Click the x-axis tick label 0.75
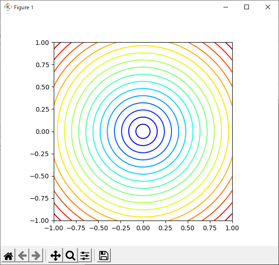279x265 pixels. click(x=209, y=228)
